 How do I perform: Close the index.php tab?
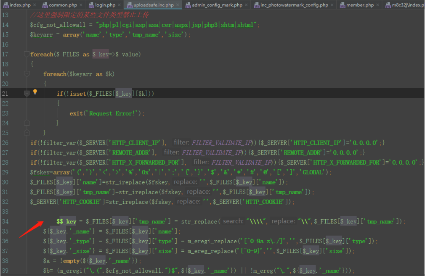click(35, 5)
